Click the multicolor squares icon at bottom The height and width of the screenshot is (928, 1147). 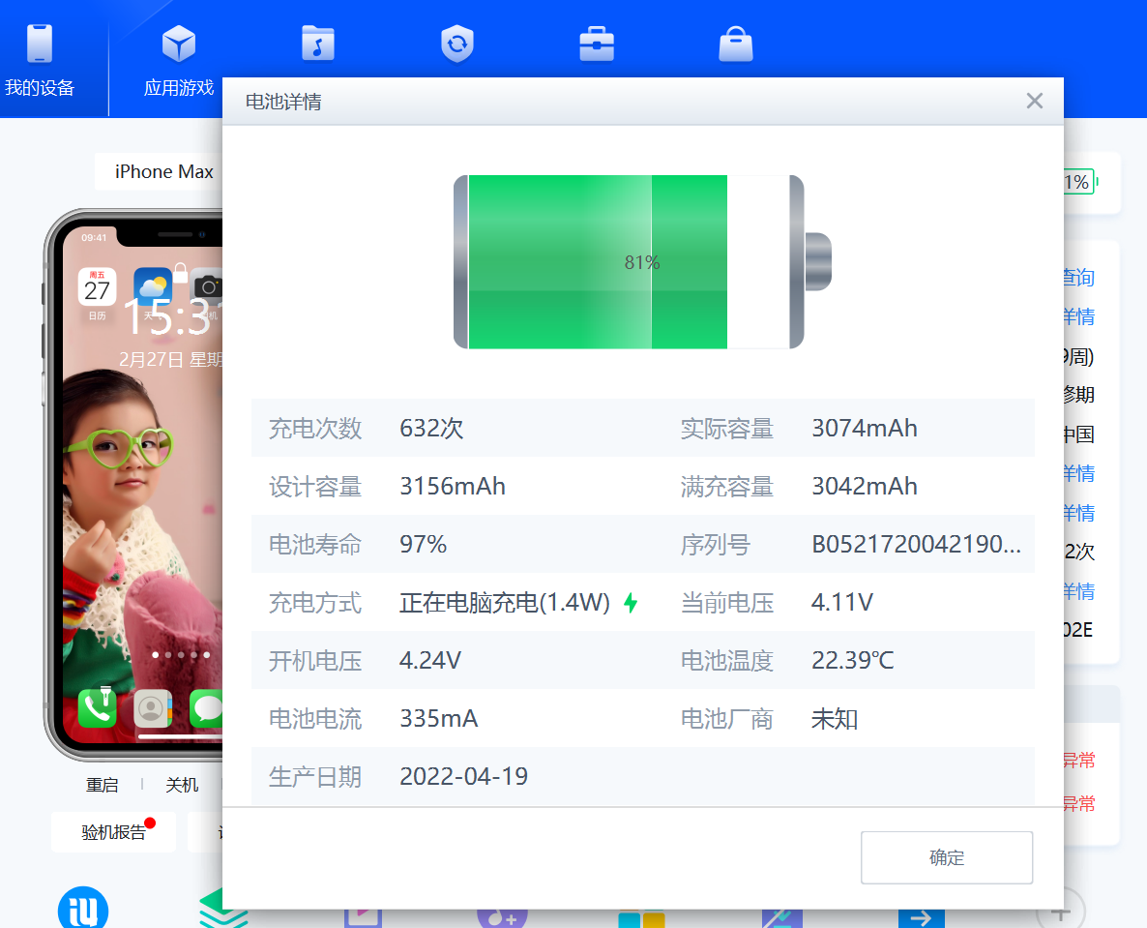pyautogui.click(x=641, y=919)
